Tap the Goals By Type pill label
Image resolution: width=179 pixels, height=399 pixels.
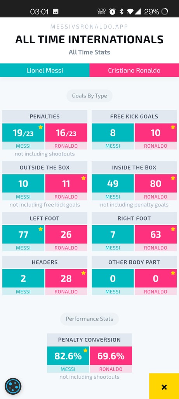coord(89,96)
